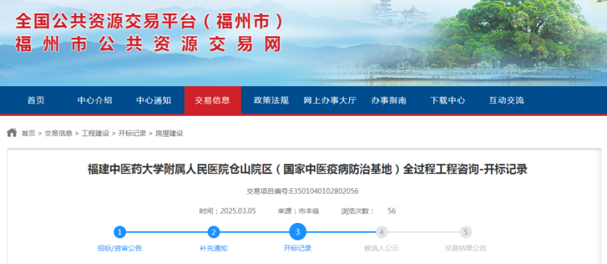Viewport: 607px width, 264px height.
Task: Go to 开标记录 breadcrumb link
Action: [132, 134]
